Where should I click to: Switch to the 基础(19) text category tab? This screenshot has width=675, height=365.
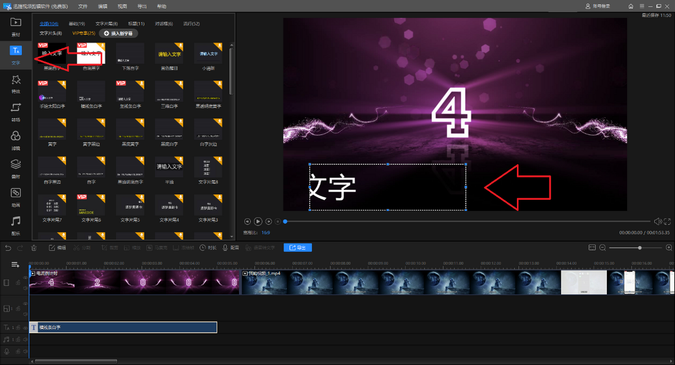pos(76,24)
